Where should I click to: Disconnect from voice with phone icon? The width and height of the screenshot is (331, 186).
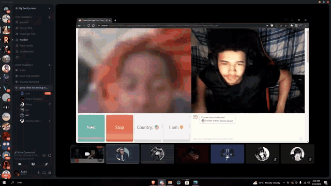50,156
